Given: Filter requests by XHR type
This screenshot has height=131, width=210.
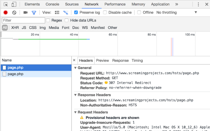Looking at the screenshot, I should (x=15, y=28).
